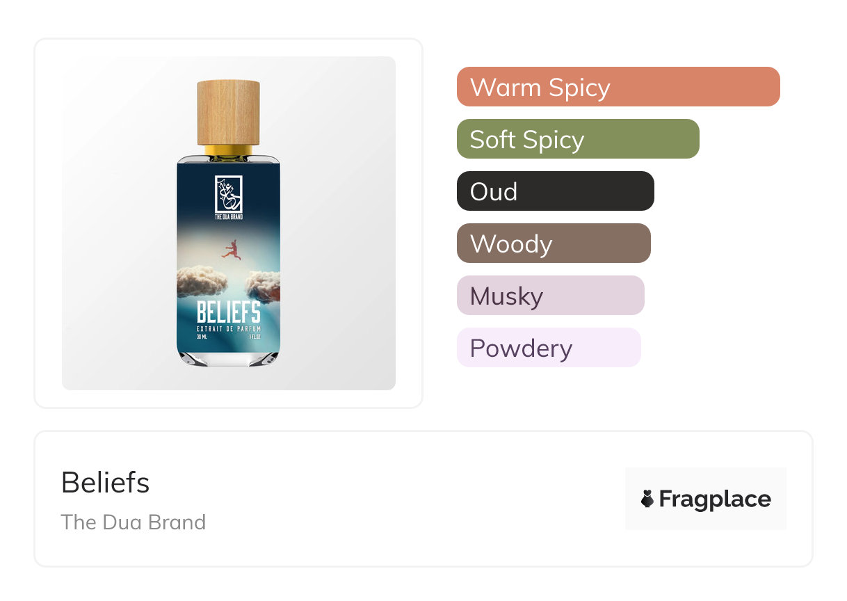
Task: Click the 1 FL.OZ text on the bottle
Action: 255,337
